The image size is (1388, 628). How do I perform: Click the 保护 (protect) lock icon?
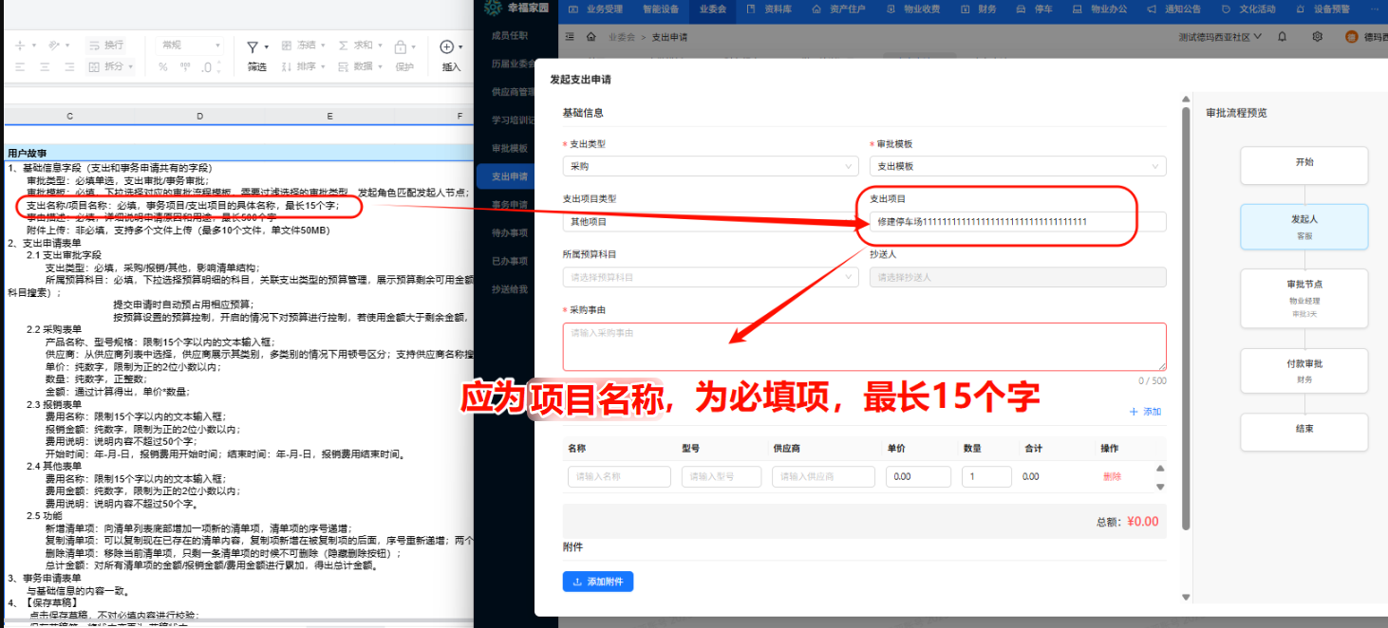click(401, 46)
